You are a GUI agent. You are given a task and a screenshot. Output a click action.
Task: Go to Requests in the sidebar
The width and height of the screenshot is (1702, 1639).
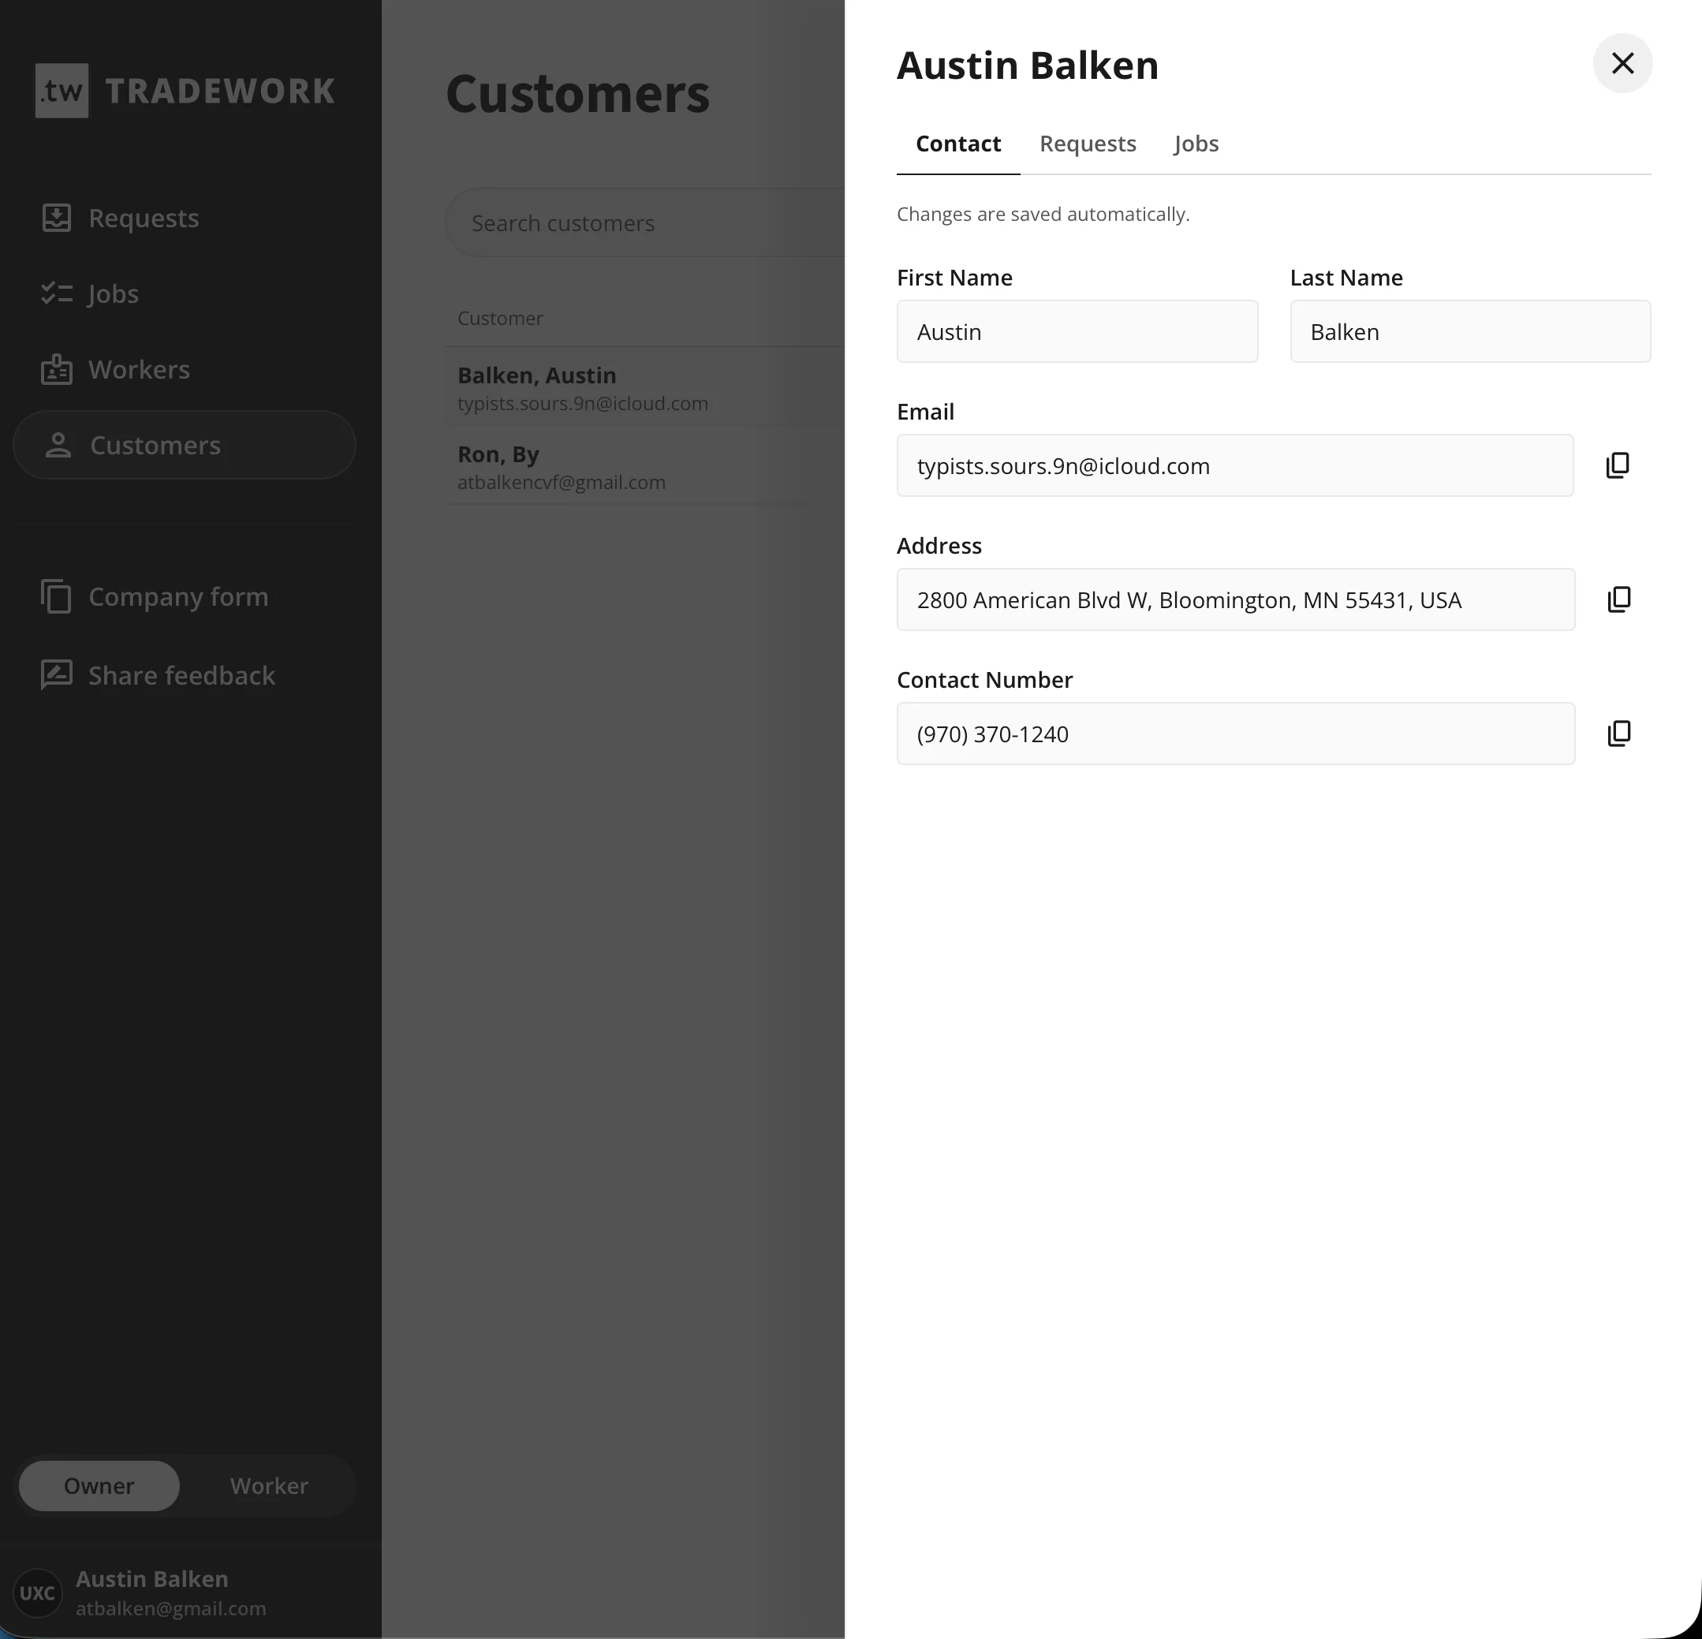[x=184, y=218]
